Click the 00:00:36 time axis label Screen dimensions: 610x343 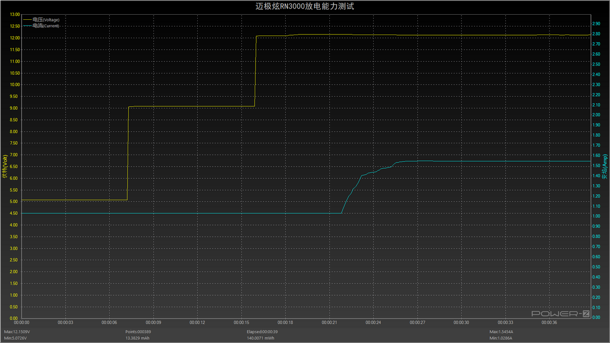(548, 323)
